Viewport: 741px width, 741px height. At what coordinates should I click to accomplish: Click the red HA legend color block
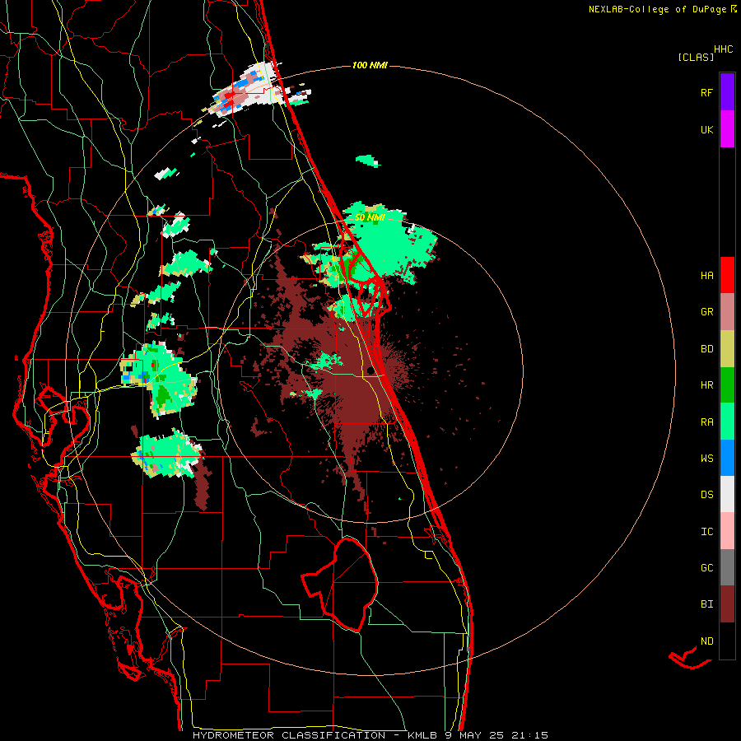(x=727, y=275)
